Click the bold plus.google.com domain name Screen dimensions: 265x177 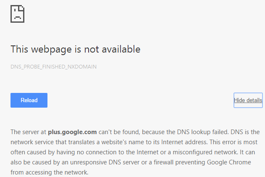pos(72,132)
